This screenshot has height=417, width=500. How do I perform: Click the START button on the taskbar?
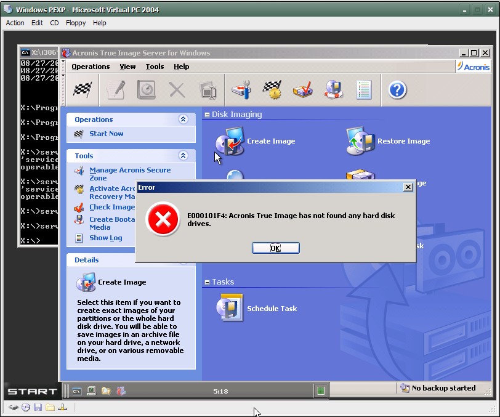(32, 392)
